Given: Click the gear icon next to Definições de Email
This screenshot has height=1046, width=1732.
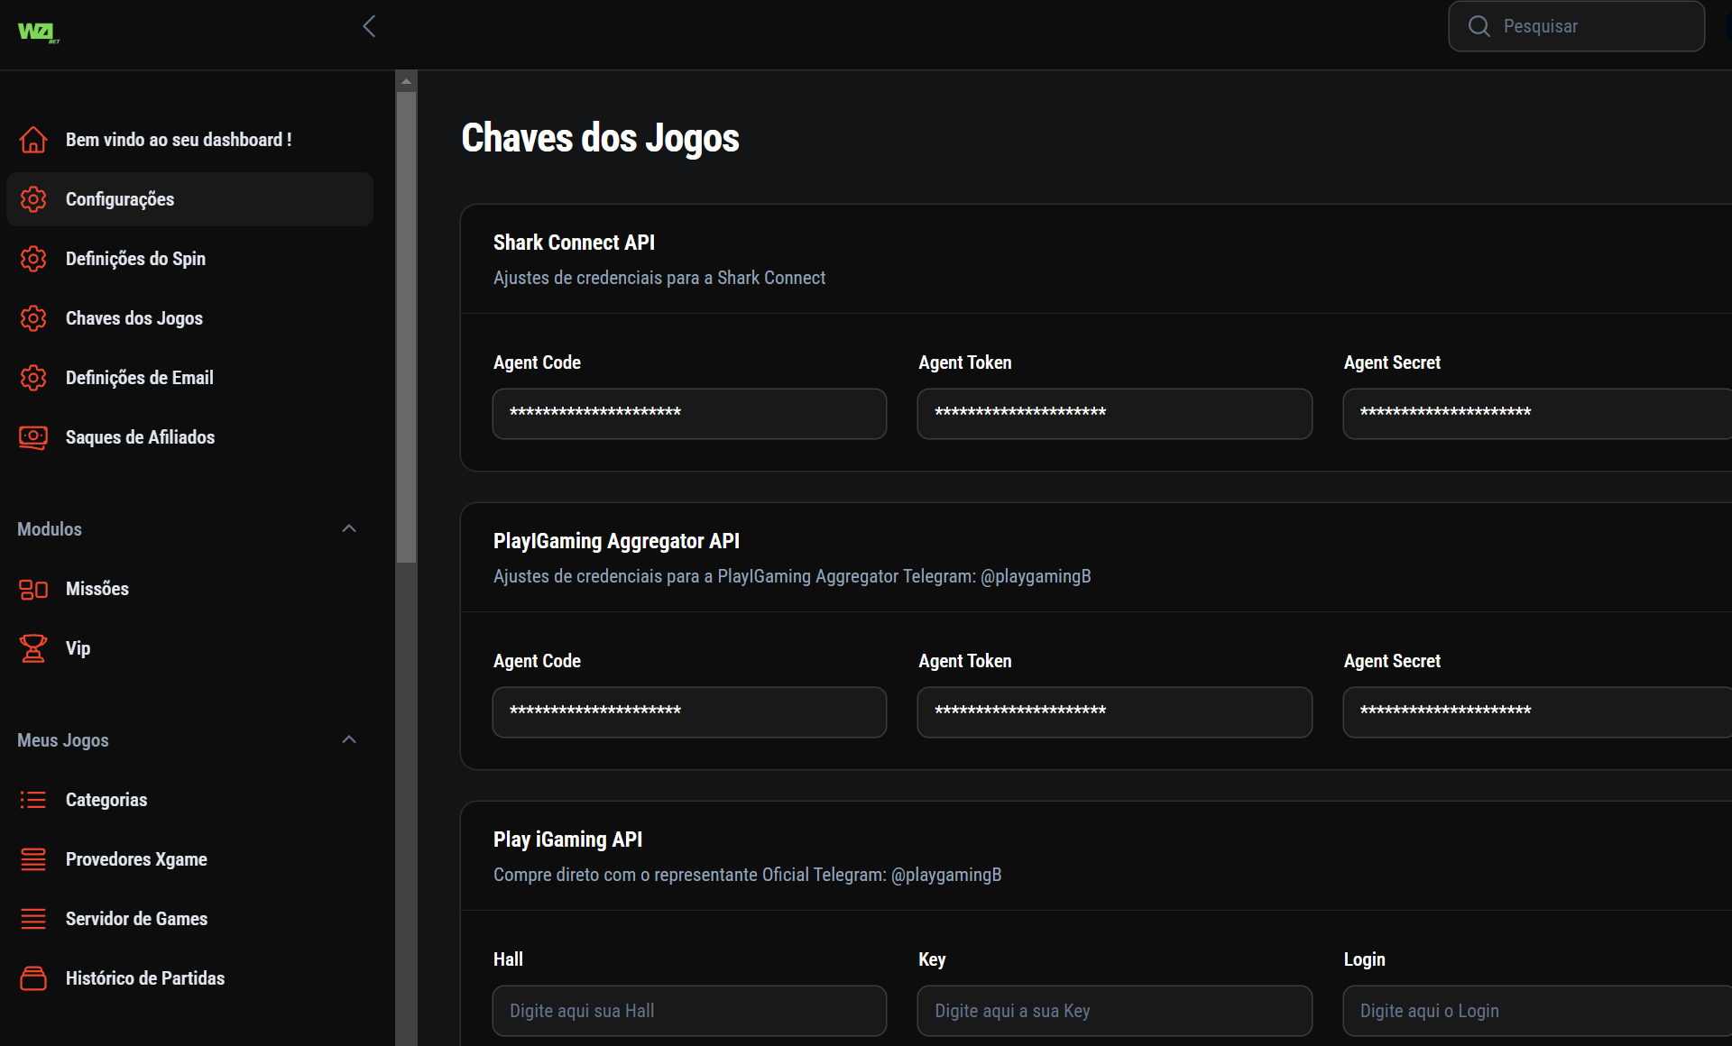Looking at the screenshot, I should tap(33, 378).
